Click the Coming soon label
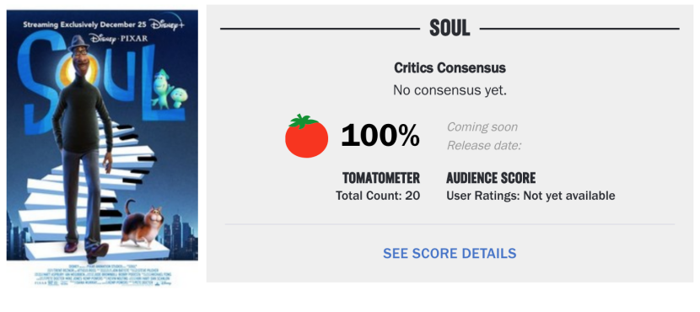Image resolution: width=700 pixels, height=312 pixels. click(482, 126)
